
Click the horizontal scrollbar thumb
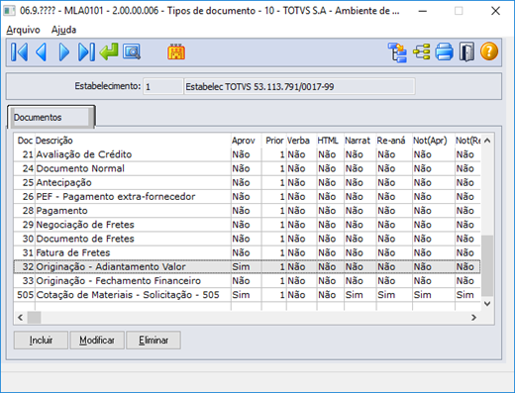click(x=34, y=318)
